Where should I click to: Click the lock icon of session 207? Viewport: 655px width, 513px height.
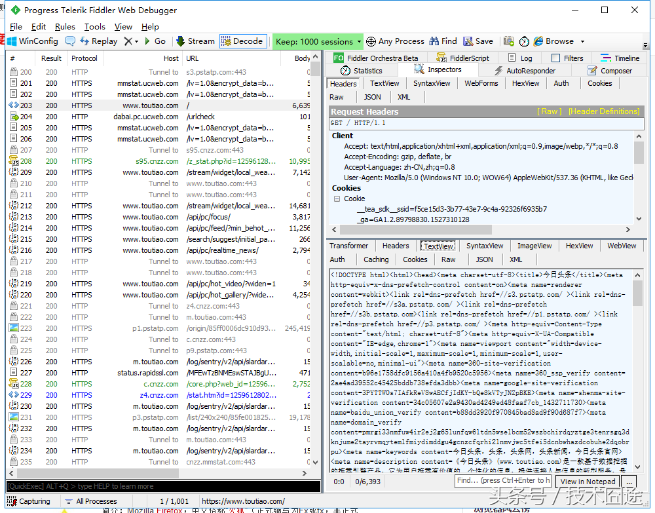(14, 149)
